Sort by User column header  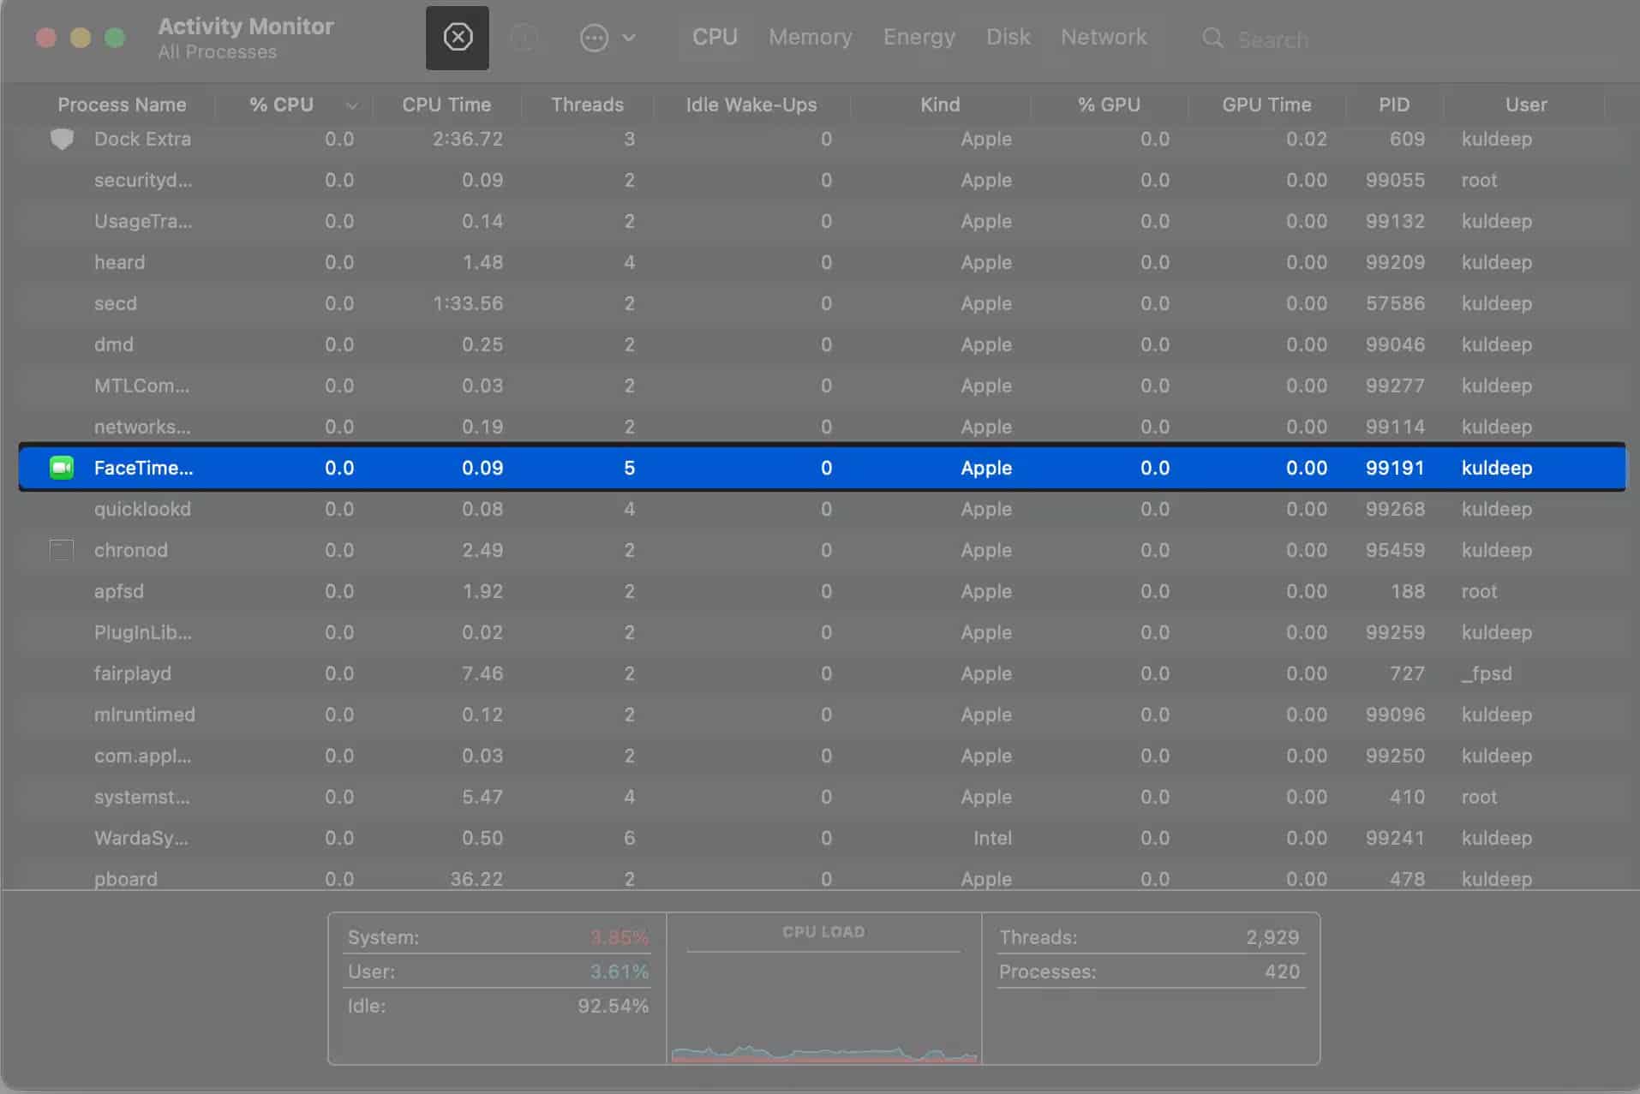coord(1526,105)
